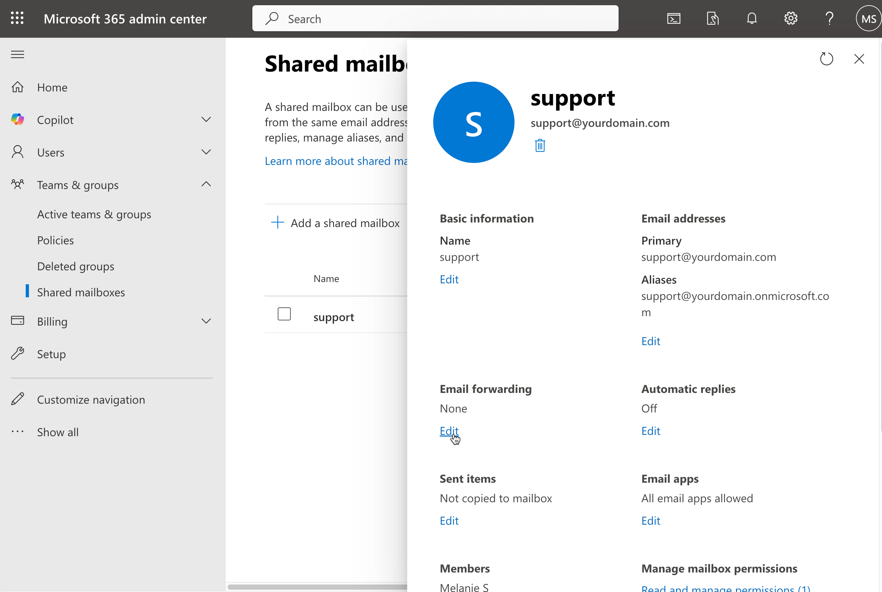This screenshot has width=882, height=592.
Task: Click the help question mark icon
Action: 830,18
